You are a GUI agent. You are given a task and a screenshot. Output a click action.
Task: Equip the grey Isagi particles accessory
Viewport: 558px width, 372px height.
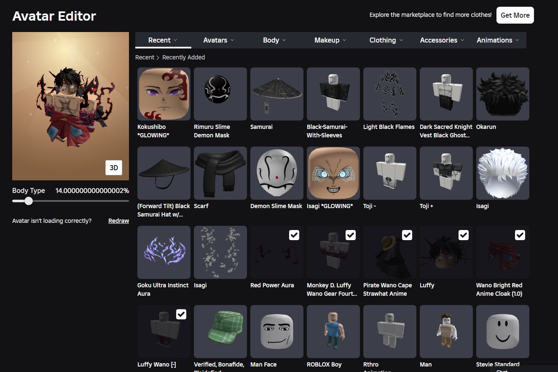click(220, 252)
